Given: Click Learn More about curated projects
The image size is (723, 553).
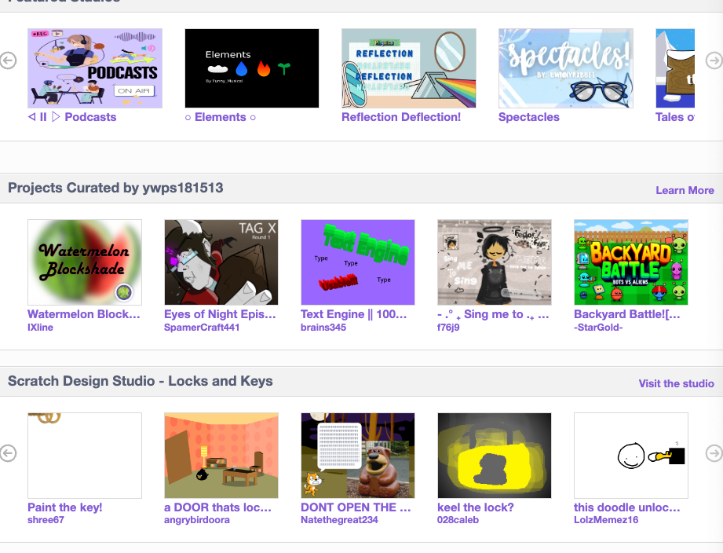Looking at the screenshot, I should point(685,190).
